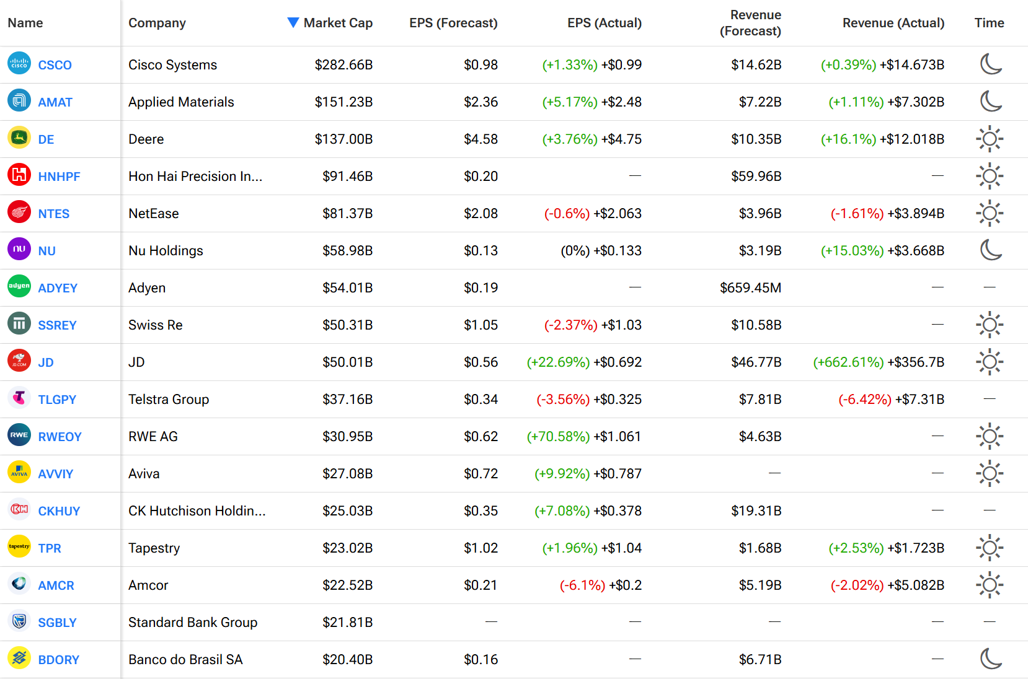Click the $282.66B market cap value

point(343,65)
